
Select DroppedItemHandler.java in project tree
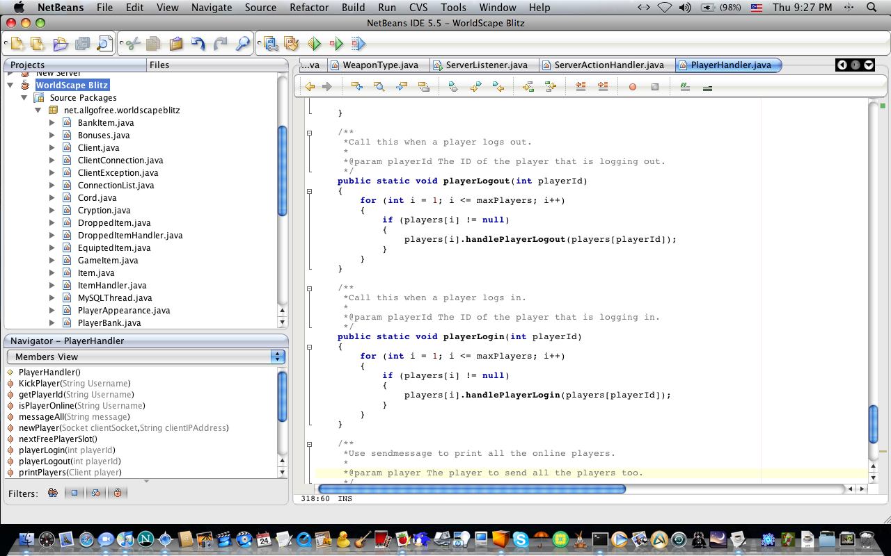tap(130, 236)
